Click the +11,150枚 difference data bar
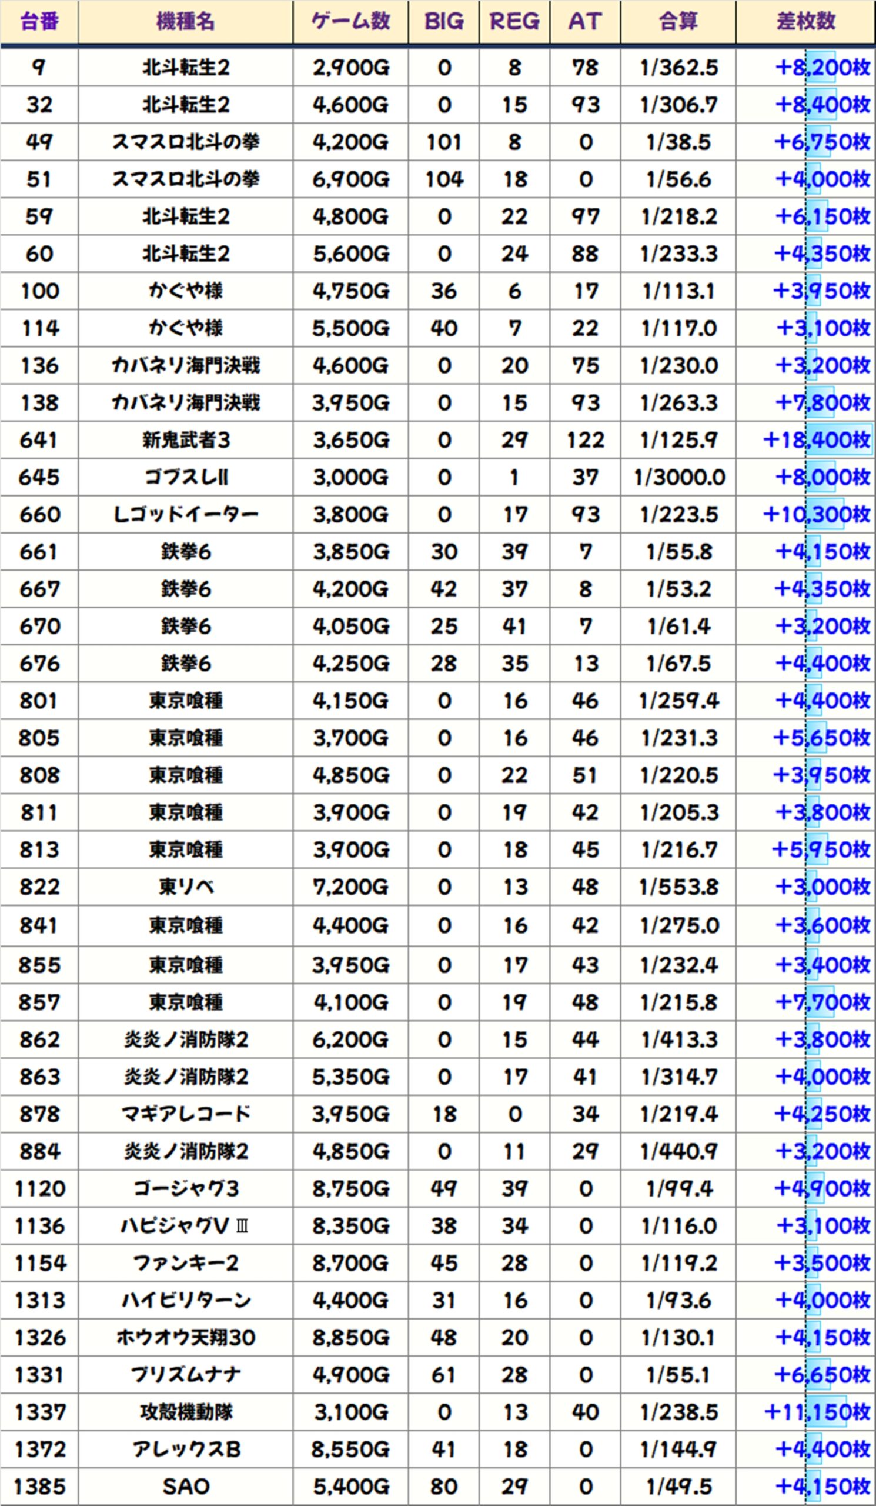 pos(826,1412)
